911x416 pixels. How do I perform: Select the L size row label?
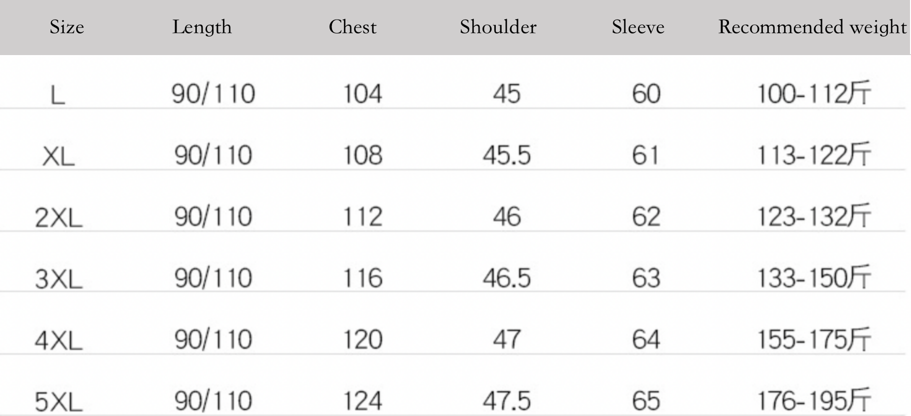tap(58, 95)
